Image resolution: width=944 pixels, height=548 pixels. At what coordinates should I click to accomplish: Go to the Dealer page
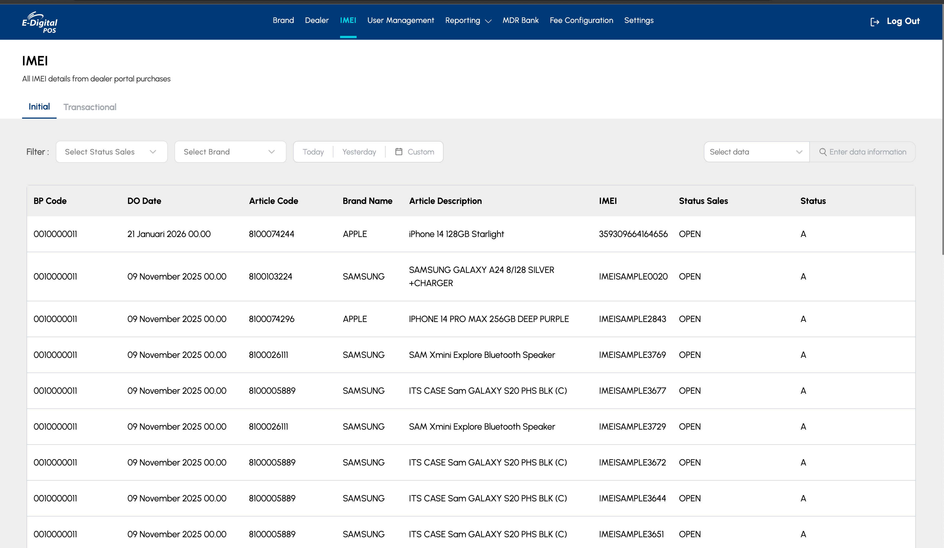tap(317, 20)
